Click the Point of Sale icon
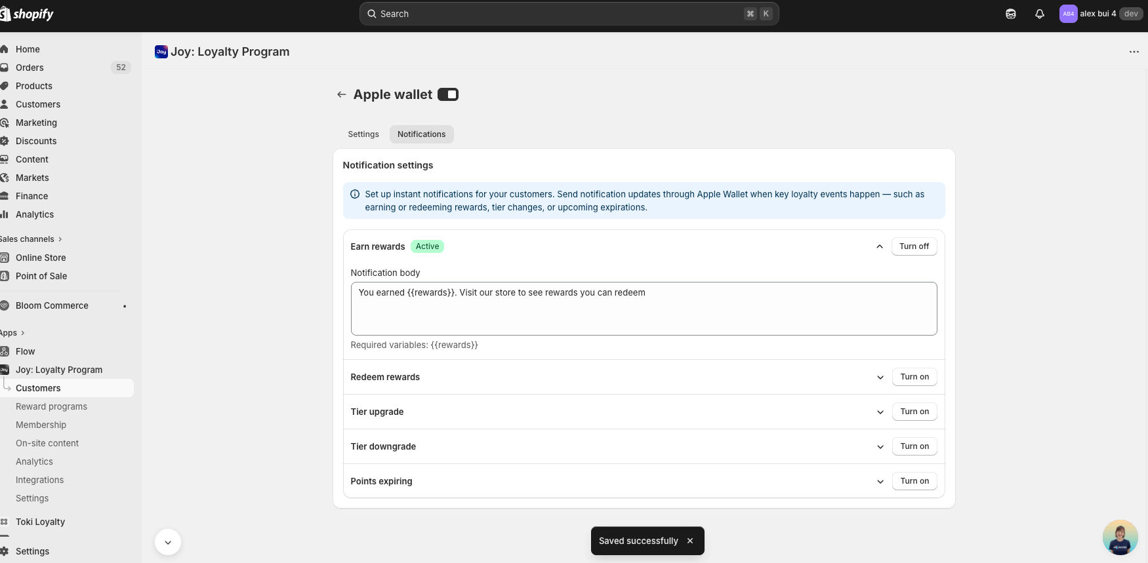The image size is (1148, 563). (x=4, y=276)
